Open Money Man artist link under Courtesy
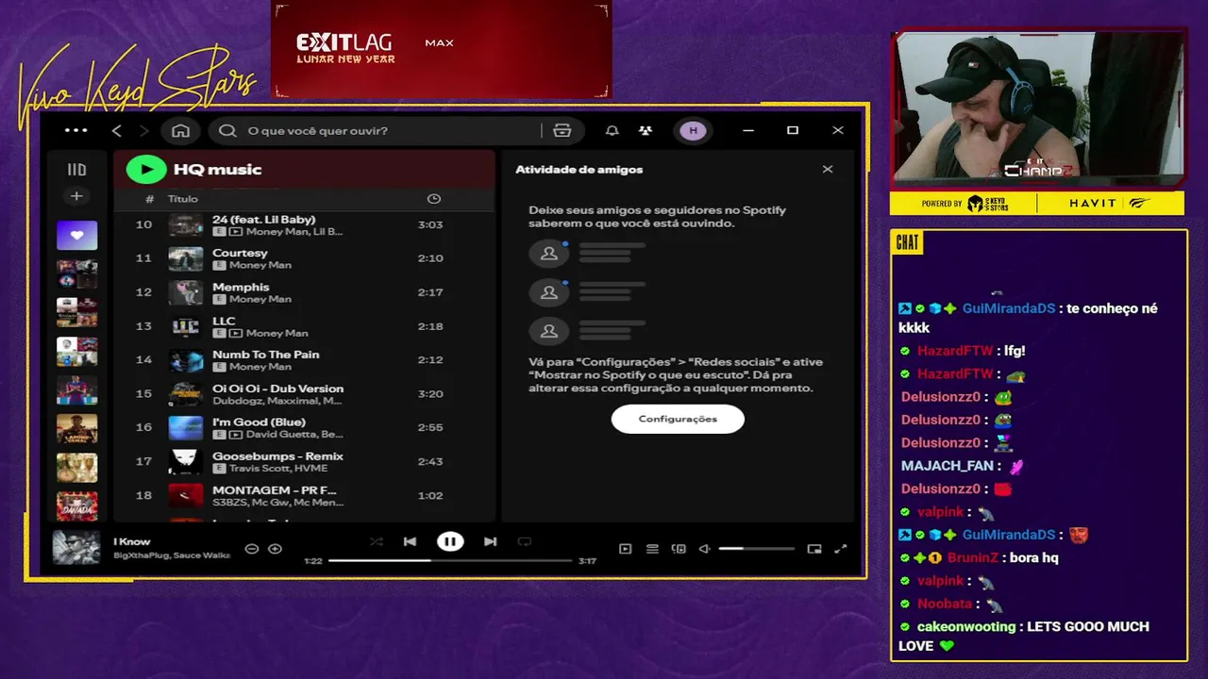 [x=260, y=265]
